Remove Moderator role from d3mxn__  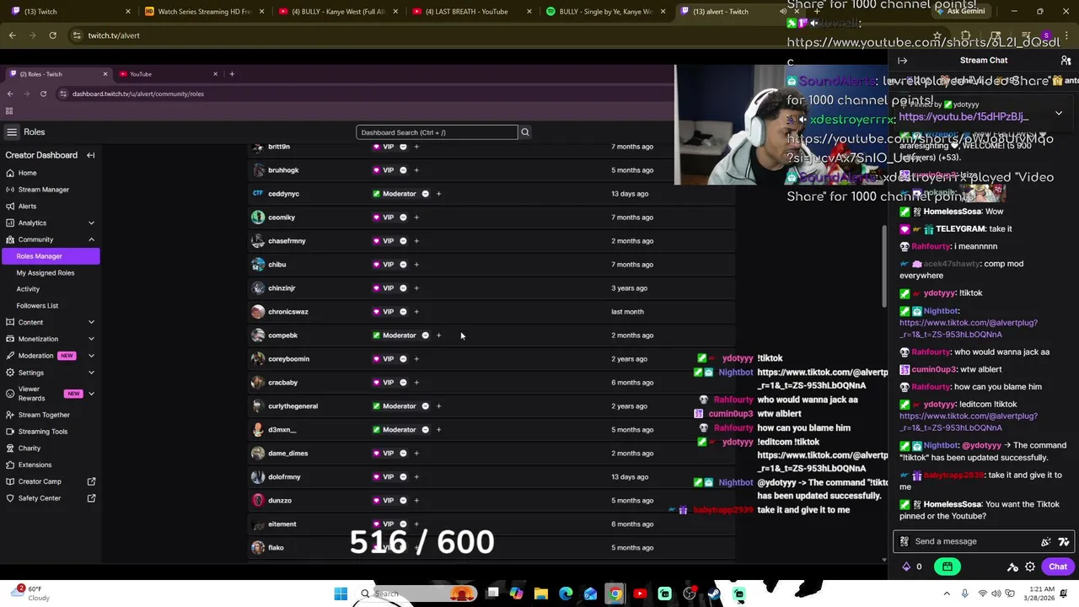click(x=425, y=430)
